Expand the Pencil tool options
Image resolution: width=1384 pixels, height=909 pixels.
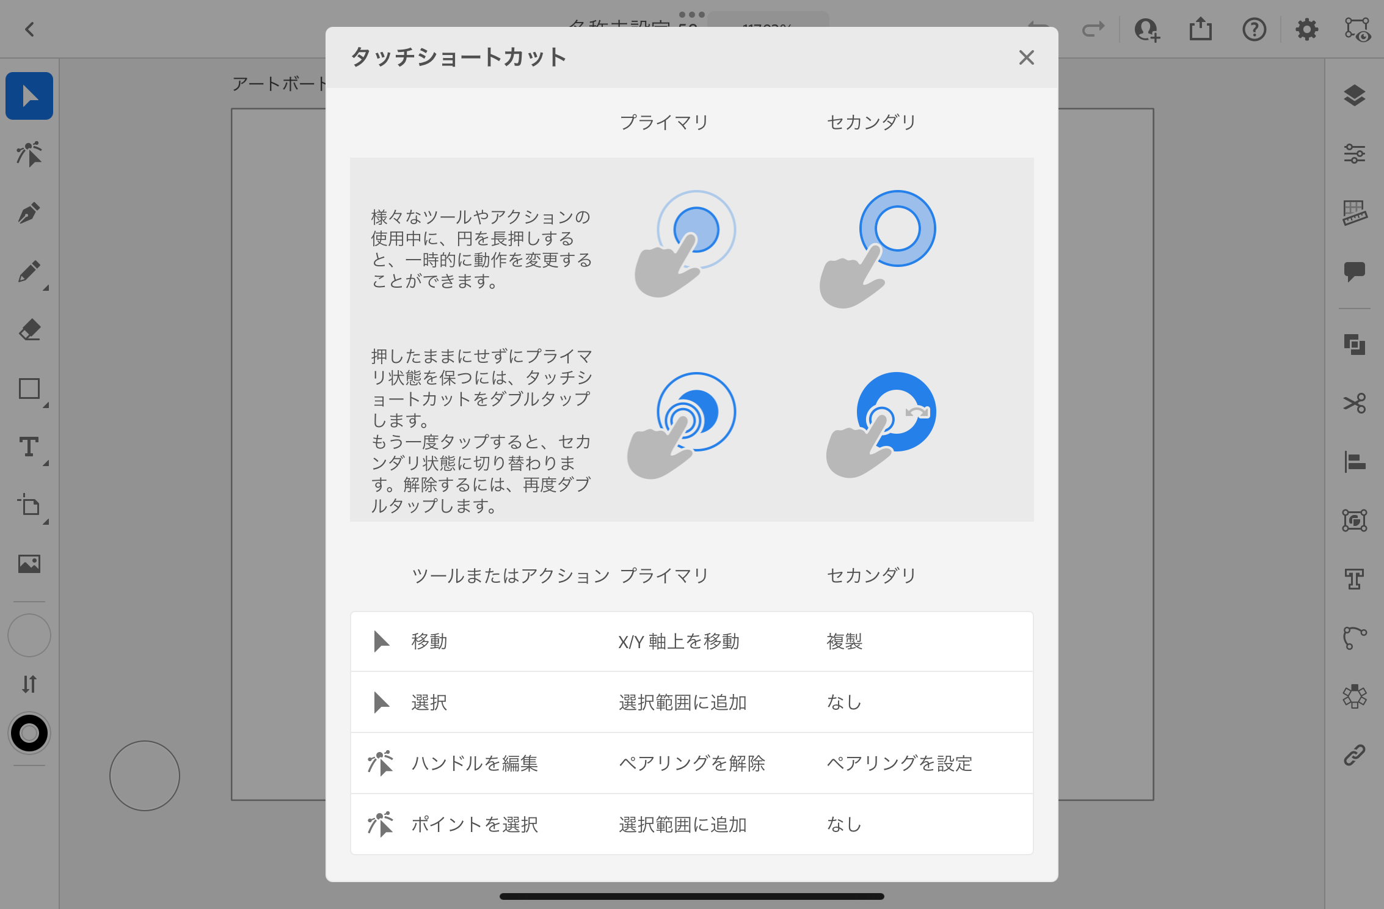coord(46,287)
